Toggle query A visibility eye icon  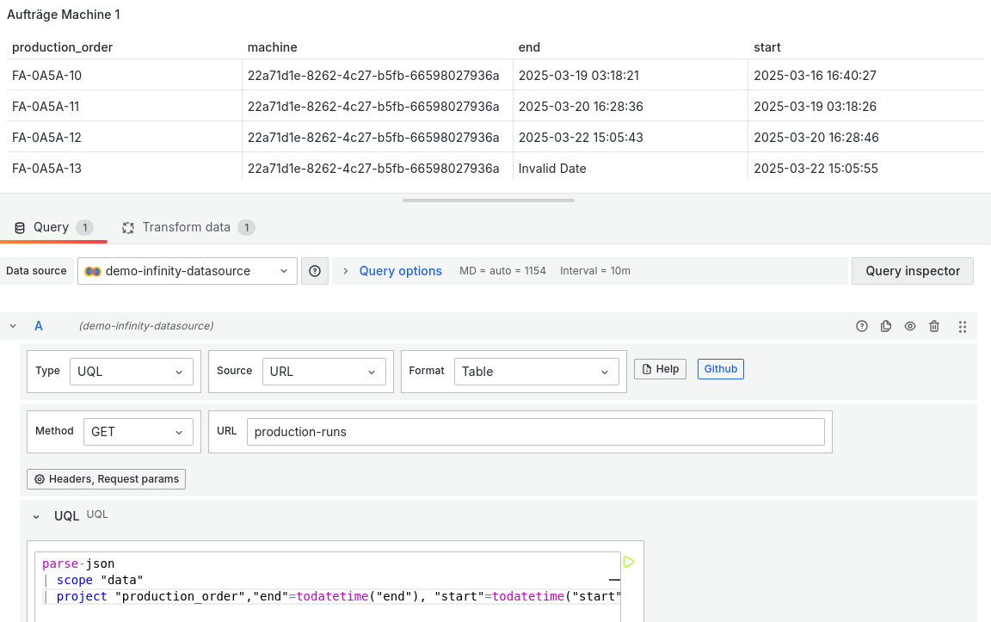pyautogui.click(x=910, y=326)
